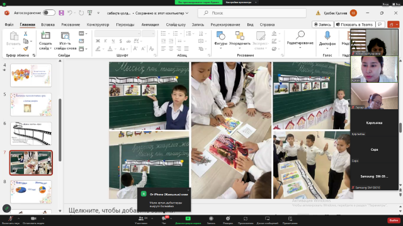The image size is (403, 226).
Task: Toggle Bold (Ж) formatting
Action: tap(98, 41)
